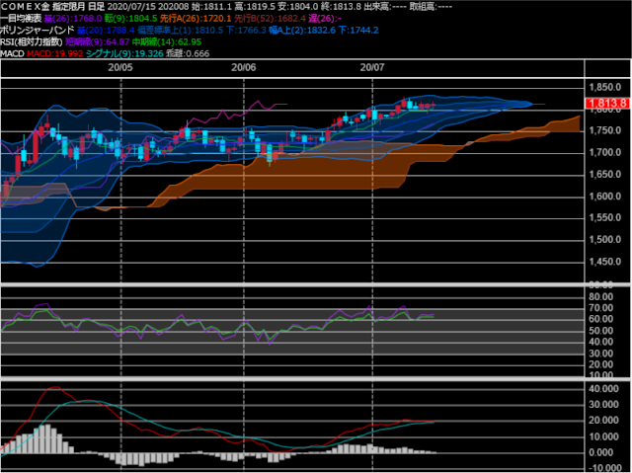The image size is (632, 473).
Task: Click the white MACD indicator name label
Action: pyautogui.click(x=13, y=53)
